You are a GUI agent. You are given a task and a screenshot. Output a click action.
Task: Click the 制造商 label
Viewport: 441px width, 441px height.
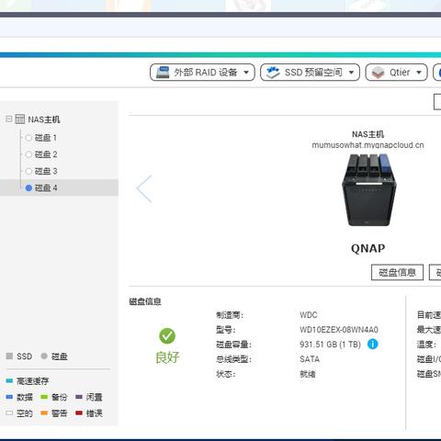(x=230, y=315)
